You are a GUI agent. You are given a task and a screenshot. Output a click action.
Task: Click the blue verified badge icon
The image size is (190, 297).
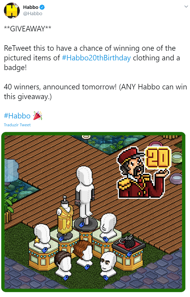pyautogui.click(x=42, y=7)
